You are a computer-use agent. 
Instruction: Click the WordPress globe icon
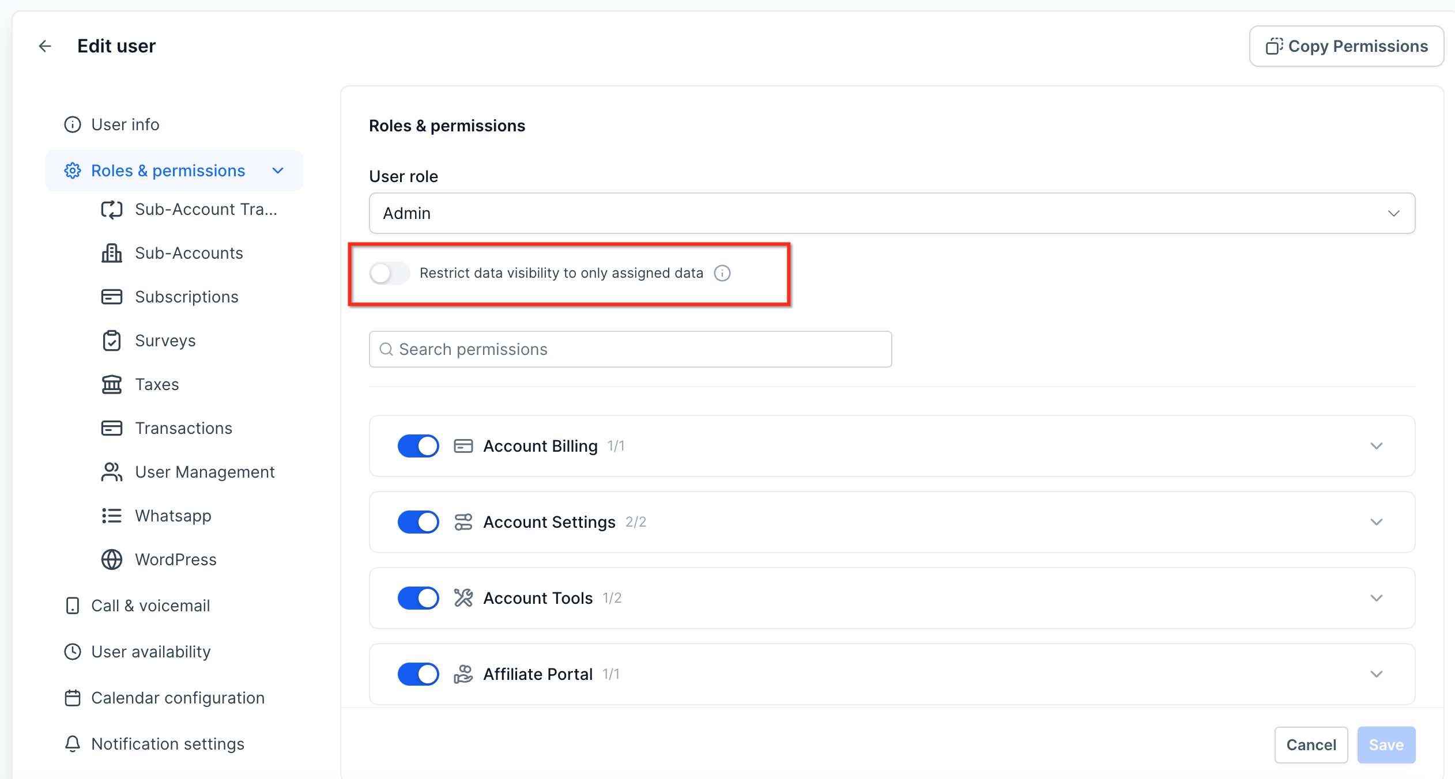pyautogui.click(x=112, y=560)
